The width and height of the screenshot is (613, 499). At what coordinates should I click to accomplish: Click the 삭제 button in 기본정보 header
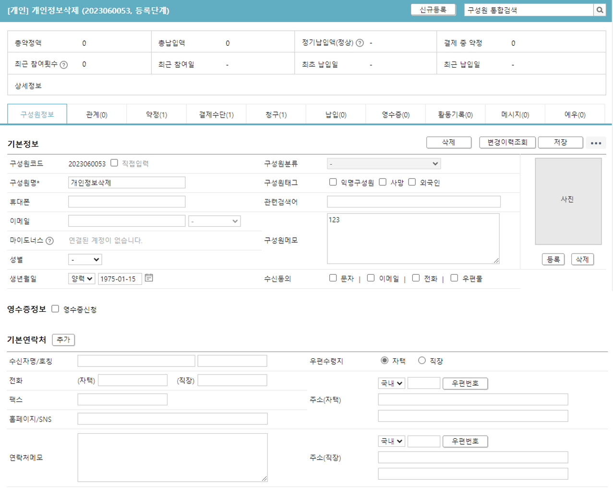(448, 142)
